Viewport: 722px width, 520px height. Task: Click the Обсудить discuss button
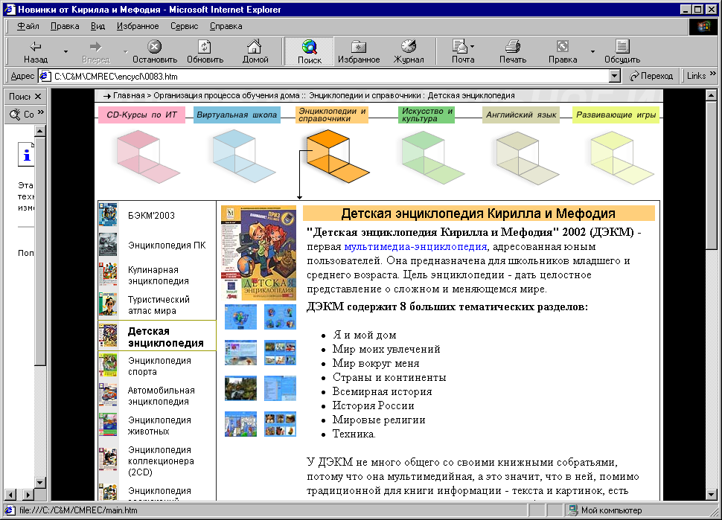[622, 51]
